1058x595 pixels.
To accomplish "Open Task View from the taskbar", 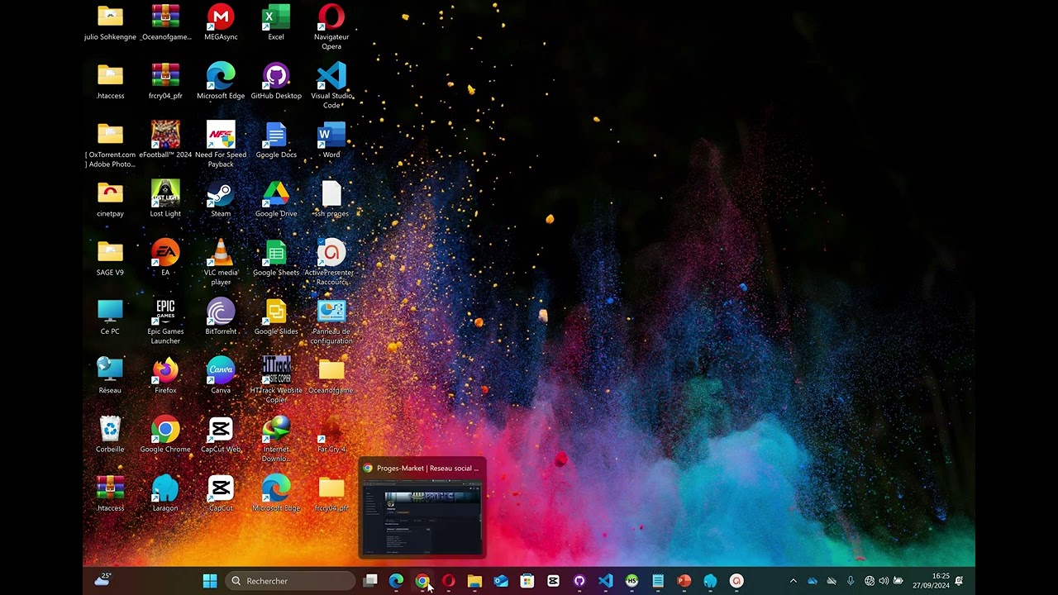I will tap(370, 581).
